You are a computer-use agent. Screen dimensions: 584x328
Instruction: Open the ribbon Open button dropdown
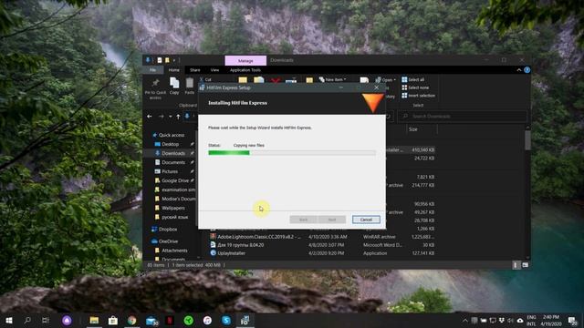click(x=385, y=79)
